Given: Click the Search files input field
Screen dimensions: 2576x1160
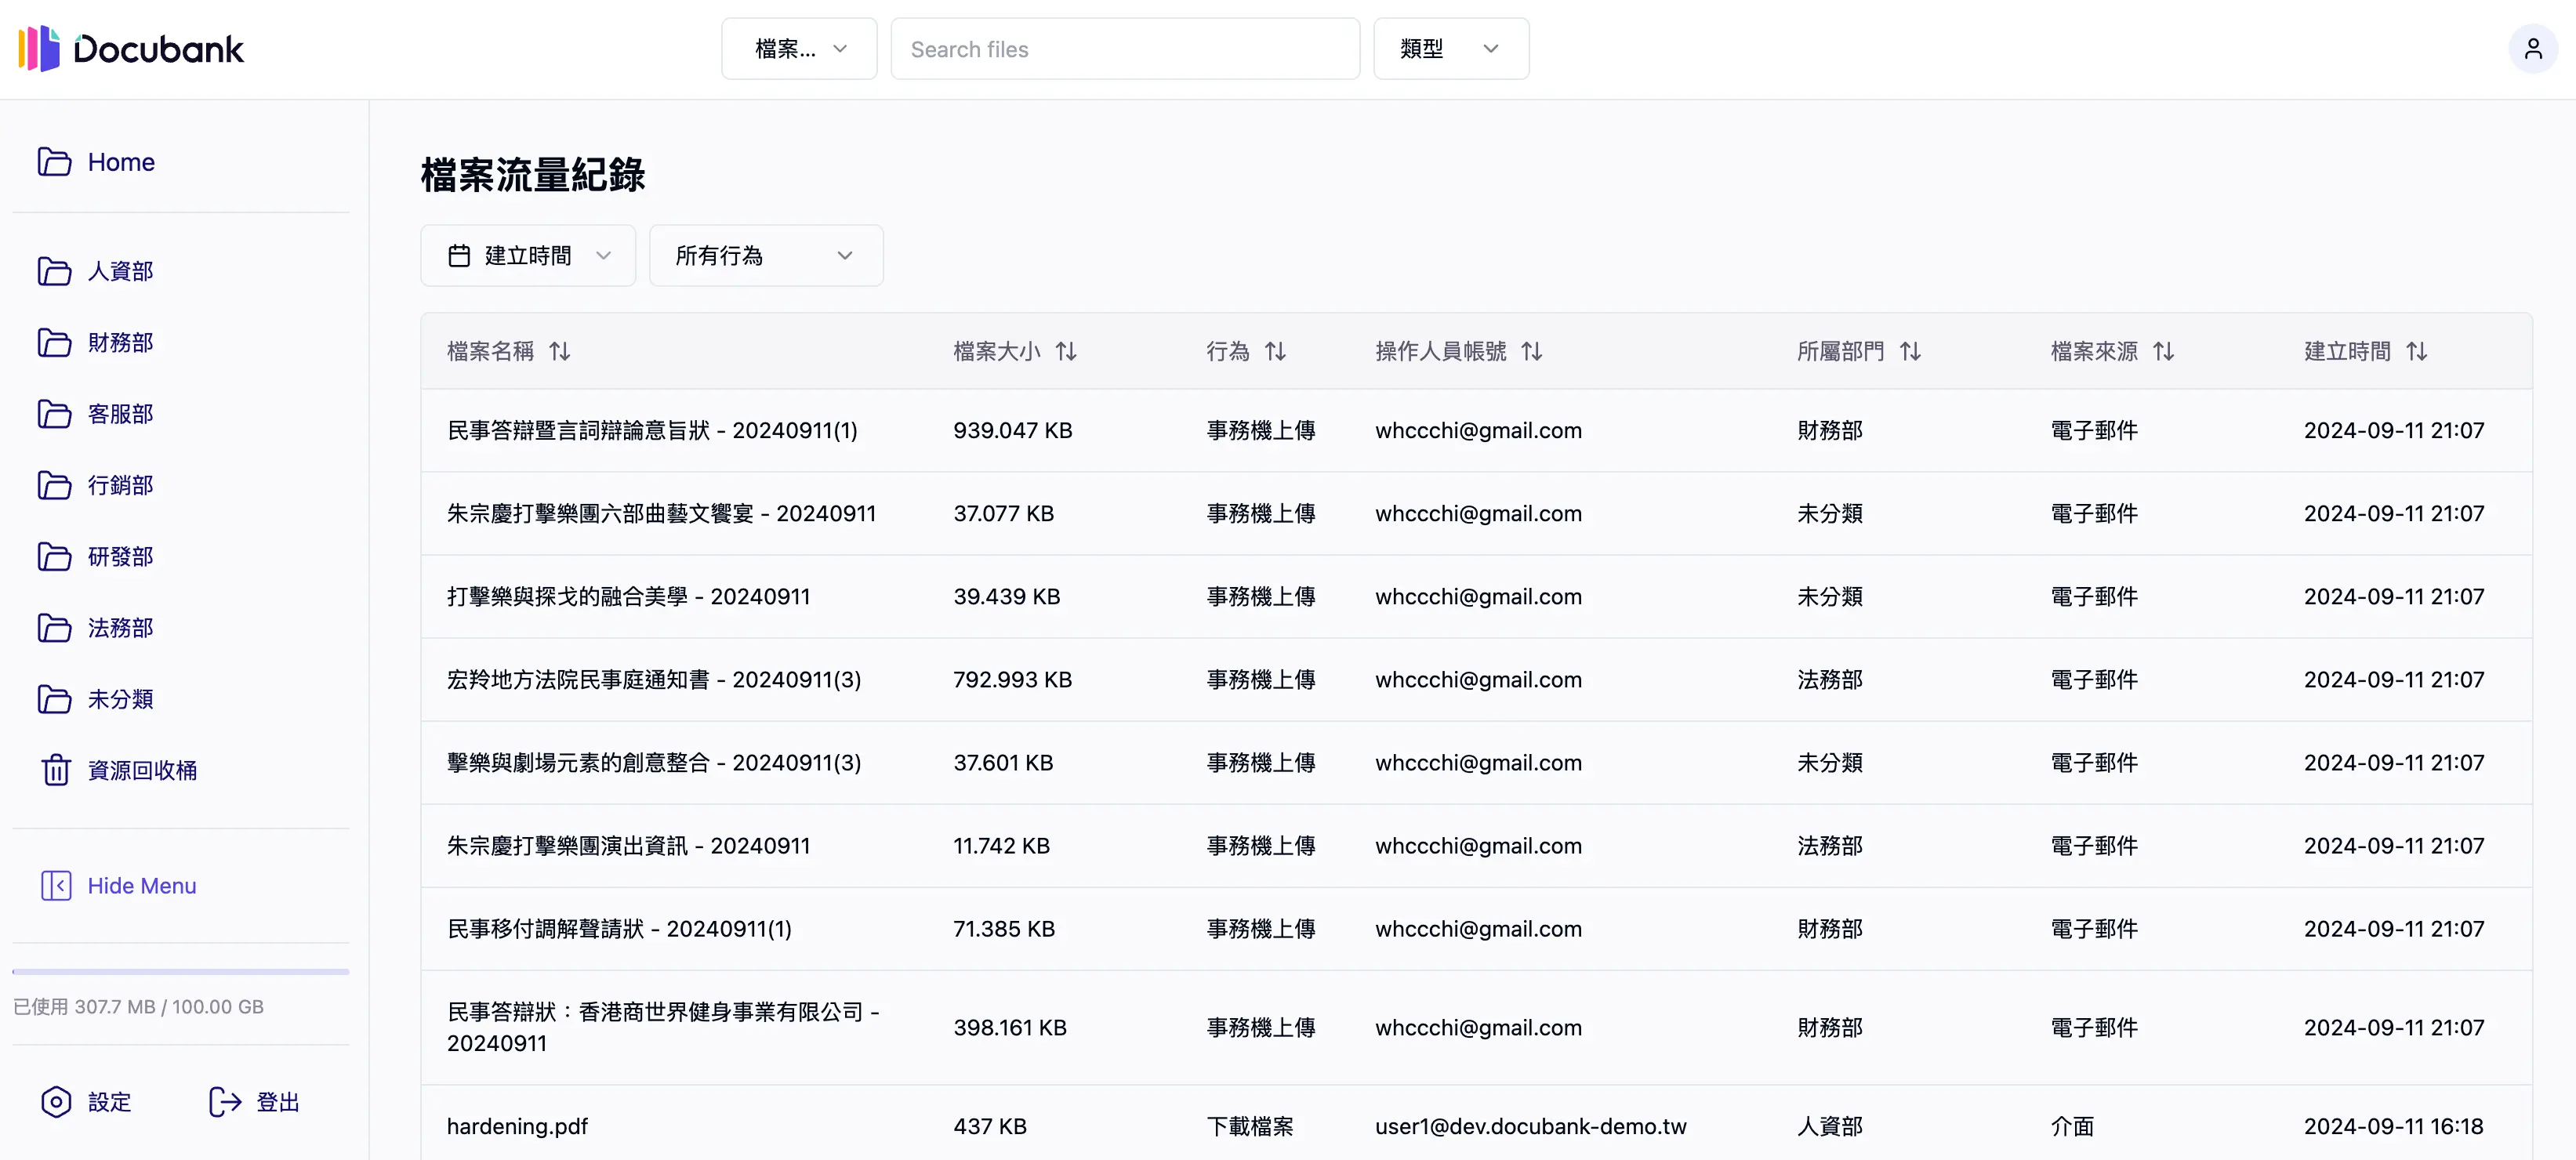Looking at the screenshot, I should 1124,48.
